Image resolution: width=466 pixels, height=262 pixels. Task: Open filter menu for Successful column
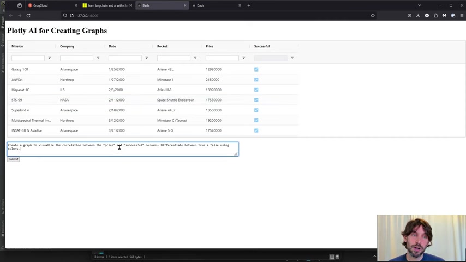pos(292,58)
